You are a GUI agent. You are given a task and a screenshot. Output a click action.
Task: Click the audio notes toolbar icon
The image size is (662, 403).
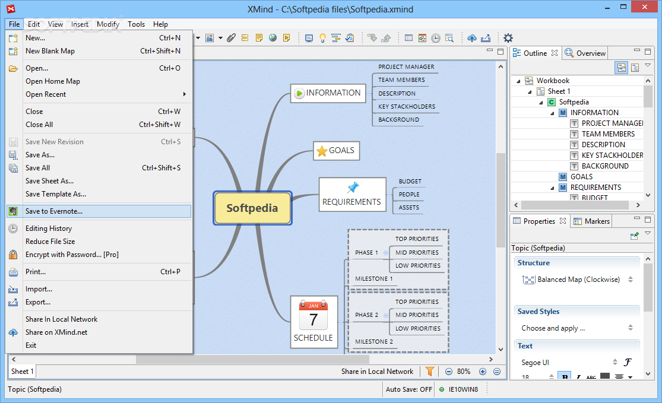pyautogui.click(x=287, y=38)
